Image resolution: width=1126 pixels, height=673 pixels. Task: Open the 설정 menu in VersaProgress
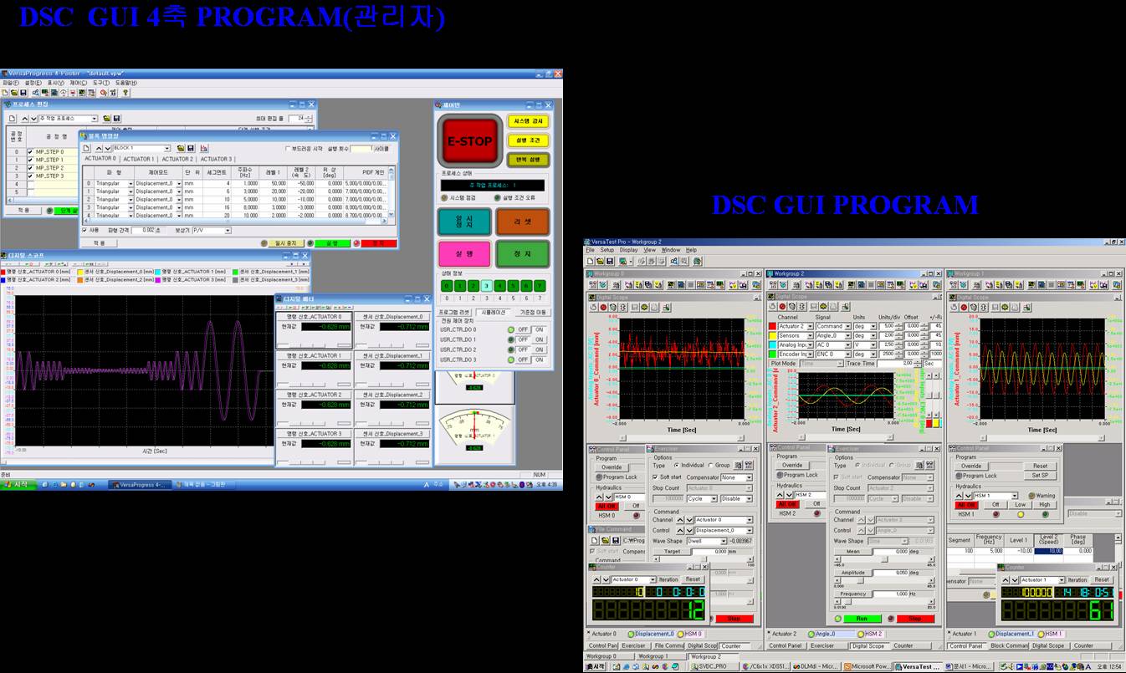(32, 83)
